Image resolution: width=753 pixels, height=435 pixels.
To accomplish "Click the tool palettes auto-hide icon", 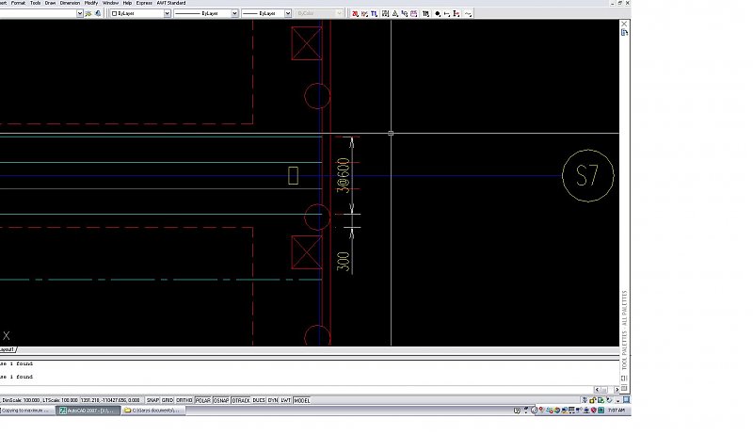I will (x=624, y=32).
